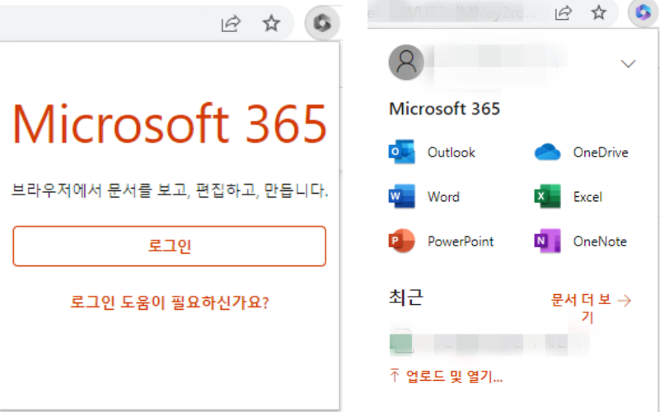Click the 업로드 및 열기... upload link
660x412 pixels.
[x=447, y=377]
